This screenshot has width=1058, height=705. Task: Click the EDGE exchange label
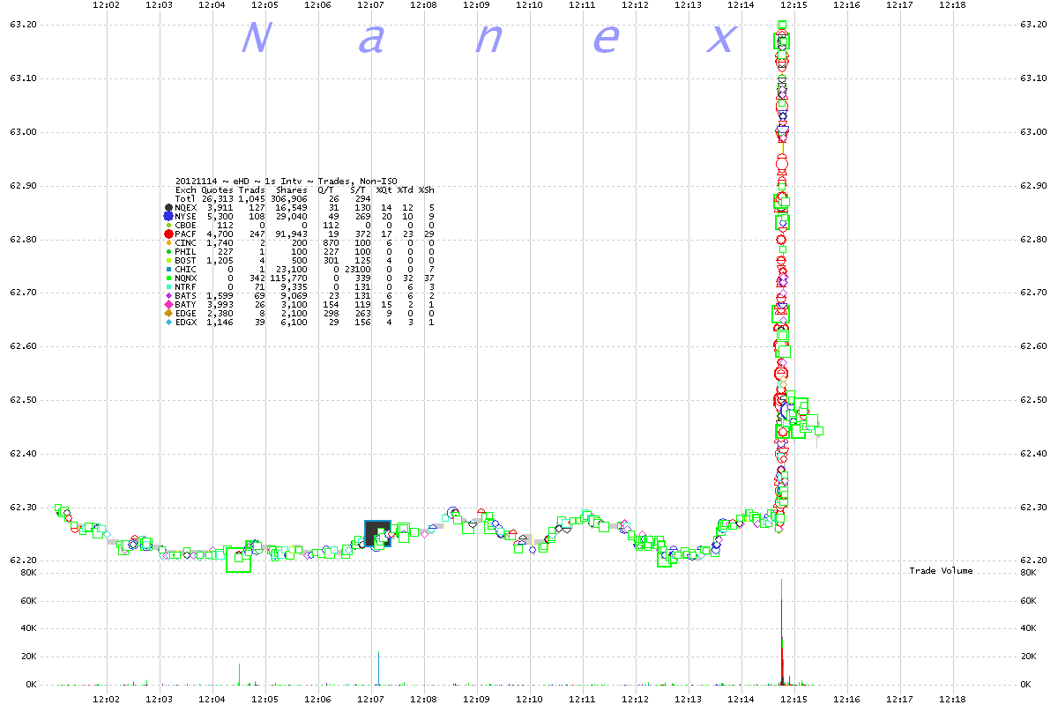click(x=185, y=313)
